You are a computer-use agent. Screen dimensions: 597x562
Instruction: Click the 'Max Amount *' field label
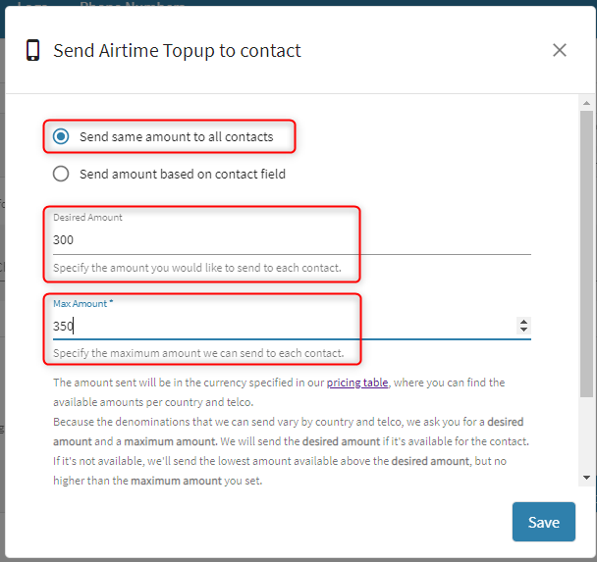point(83,304)
